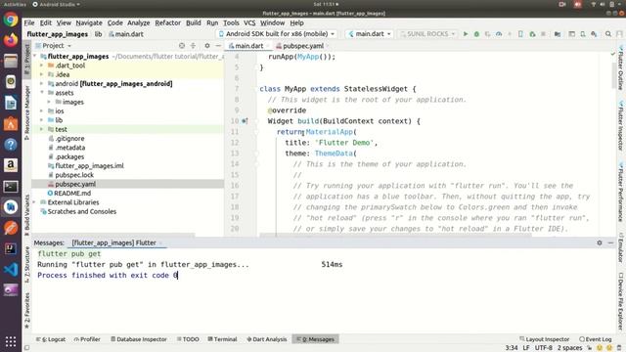
Task: Expand the android module folder
Action: pyautogui.click(x=41, y=84)
